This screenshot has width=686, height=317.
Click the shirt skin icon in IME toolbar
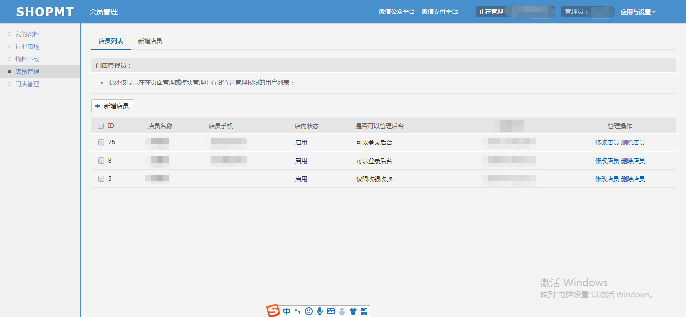click(x=353, y=311)
